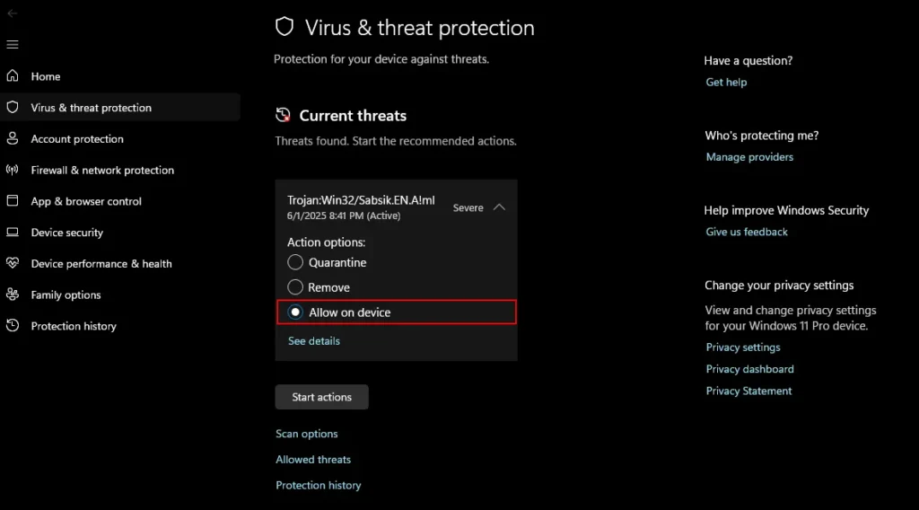Open the Manage providers link
The width and height of the screenshot is (919, 510).
[749, 157]
